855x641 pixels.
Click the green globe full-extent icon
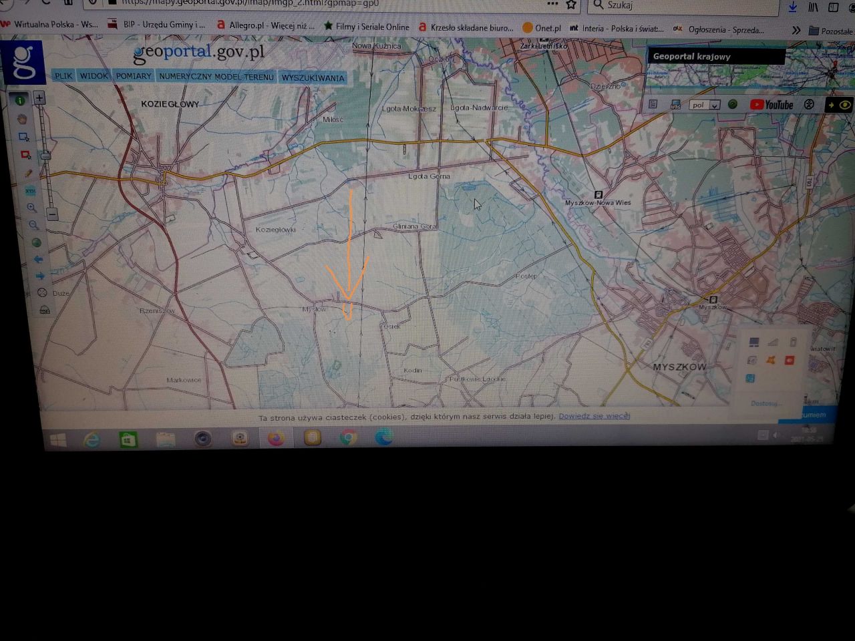(36, 242)
